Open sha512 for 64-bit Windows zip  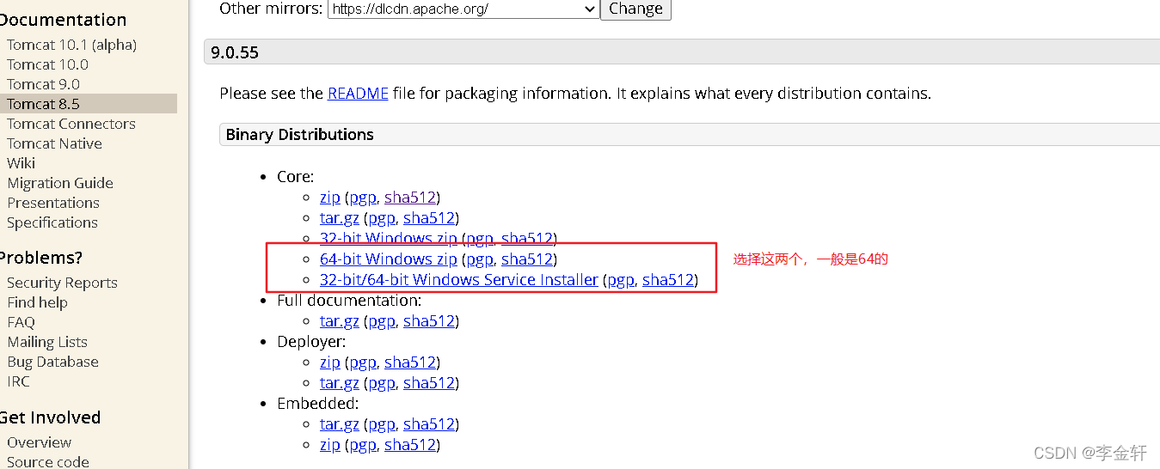[526, 259]
